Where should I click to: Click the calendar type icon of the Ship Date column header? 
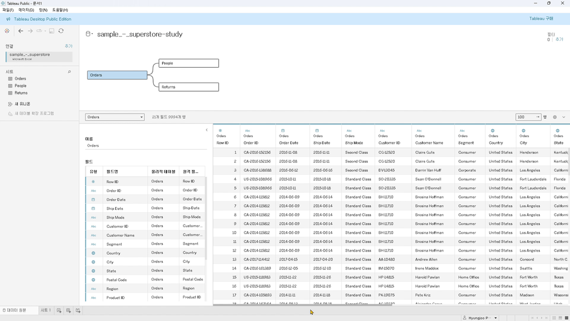click(317, 130)
